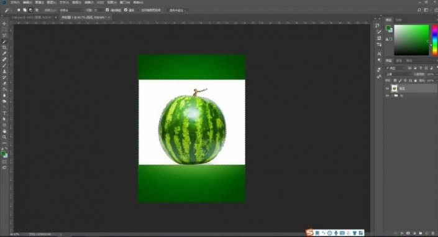This screenshot has height=237, width=438.
Task: Open the Image menu
Action: click(x=39, y=2)
